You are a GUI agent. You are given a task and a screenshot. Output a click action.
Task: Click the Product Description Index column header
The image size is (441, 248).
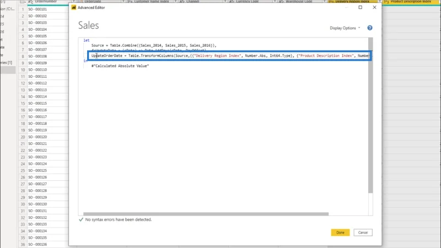coord(410,2)
